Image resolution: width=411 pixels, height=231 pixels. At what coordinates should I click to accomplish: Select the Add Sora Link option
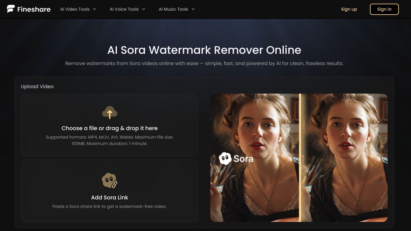[x=109, y=191]
